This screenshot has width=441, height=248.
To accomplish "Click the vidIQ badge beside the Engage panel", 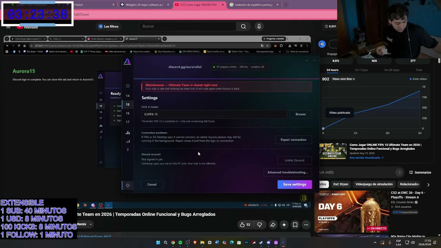I will (x=322, y=44).
